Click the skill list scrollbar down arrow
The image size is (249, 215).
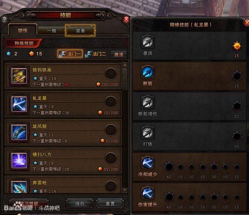[x=125, y=190]
